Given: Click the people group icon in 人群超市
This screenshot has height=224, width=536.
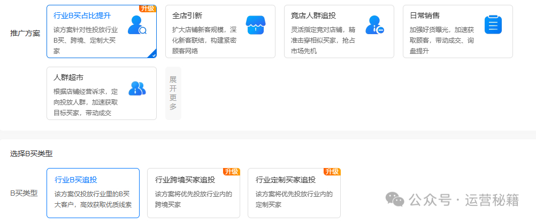Looking at the screenshot, I should pyautogui.click(x=137, y=89).
